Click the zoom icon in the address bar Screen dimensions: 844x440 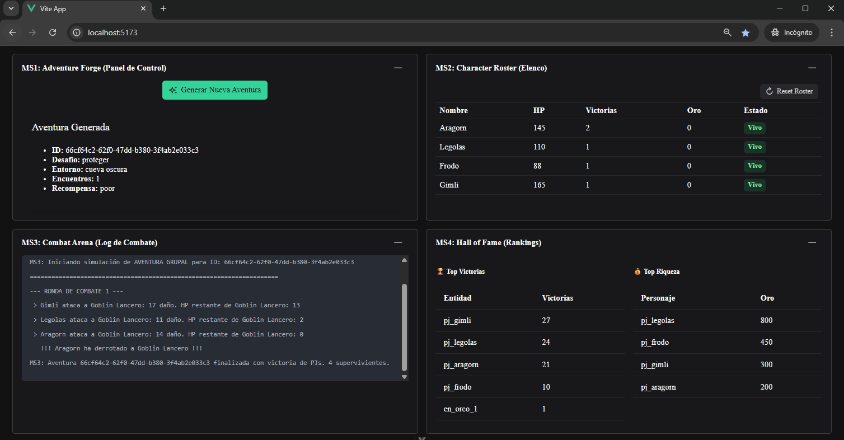727,32
